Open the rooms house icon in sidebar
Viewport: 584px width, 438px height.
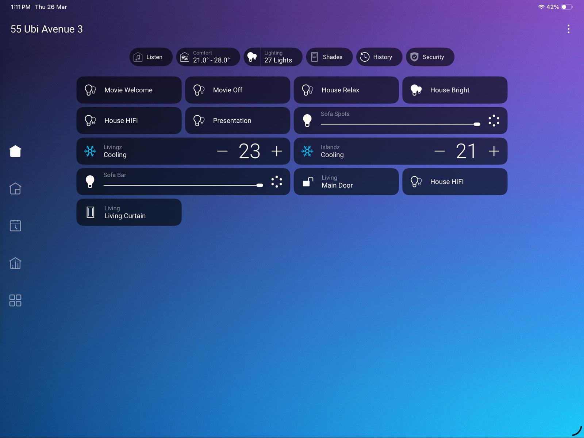coord(15,189)
